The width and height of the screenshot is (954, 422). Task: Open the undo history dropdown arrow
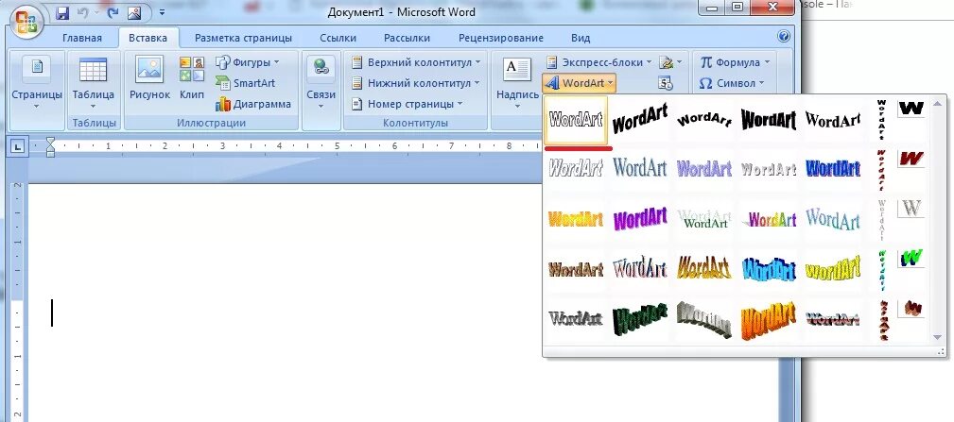tap(95, 12)
